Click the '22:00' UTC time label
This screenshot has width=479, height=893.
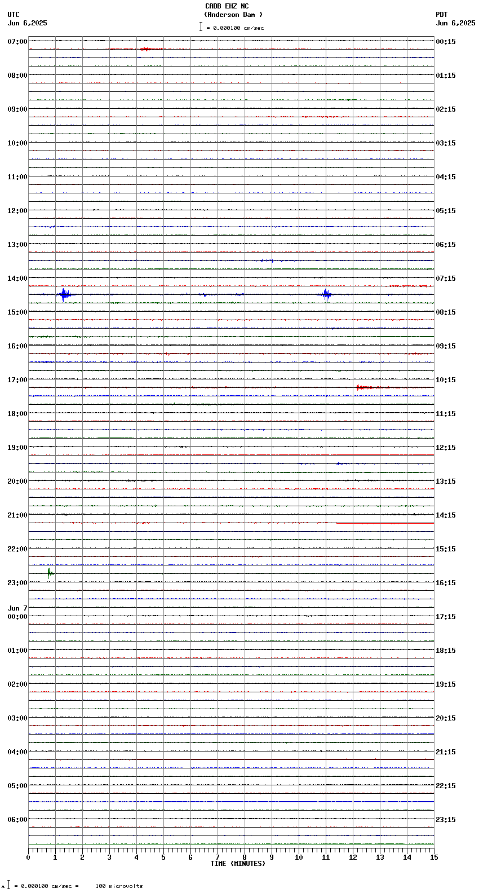click(17, 549)
